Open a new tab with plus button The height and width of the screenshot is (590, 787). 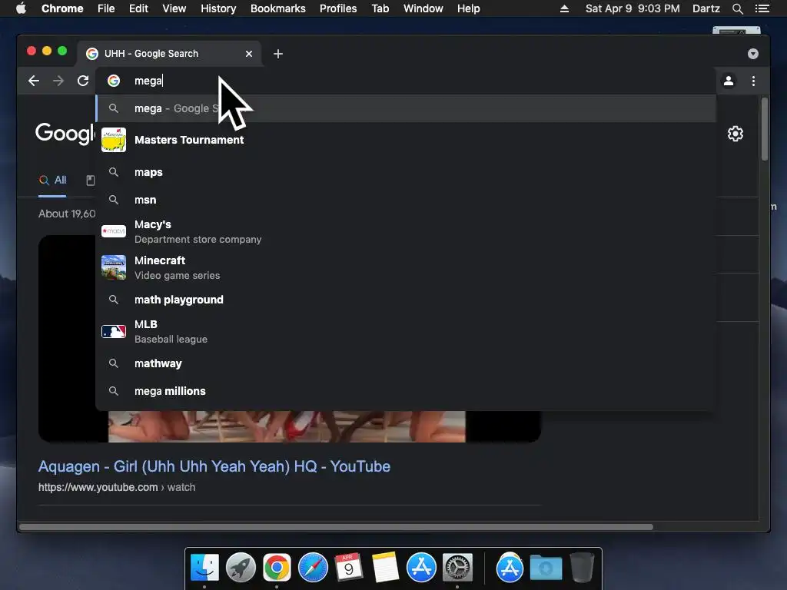pos(278,54)
